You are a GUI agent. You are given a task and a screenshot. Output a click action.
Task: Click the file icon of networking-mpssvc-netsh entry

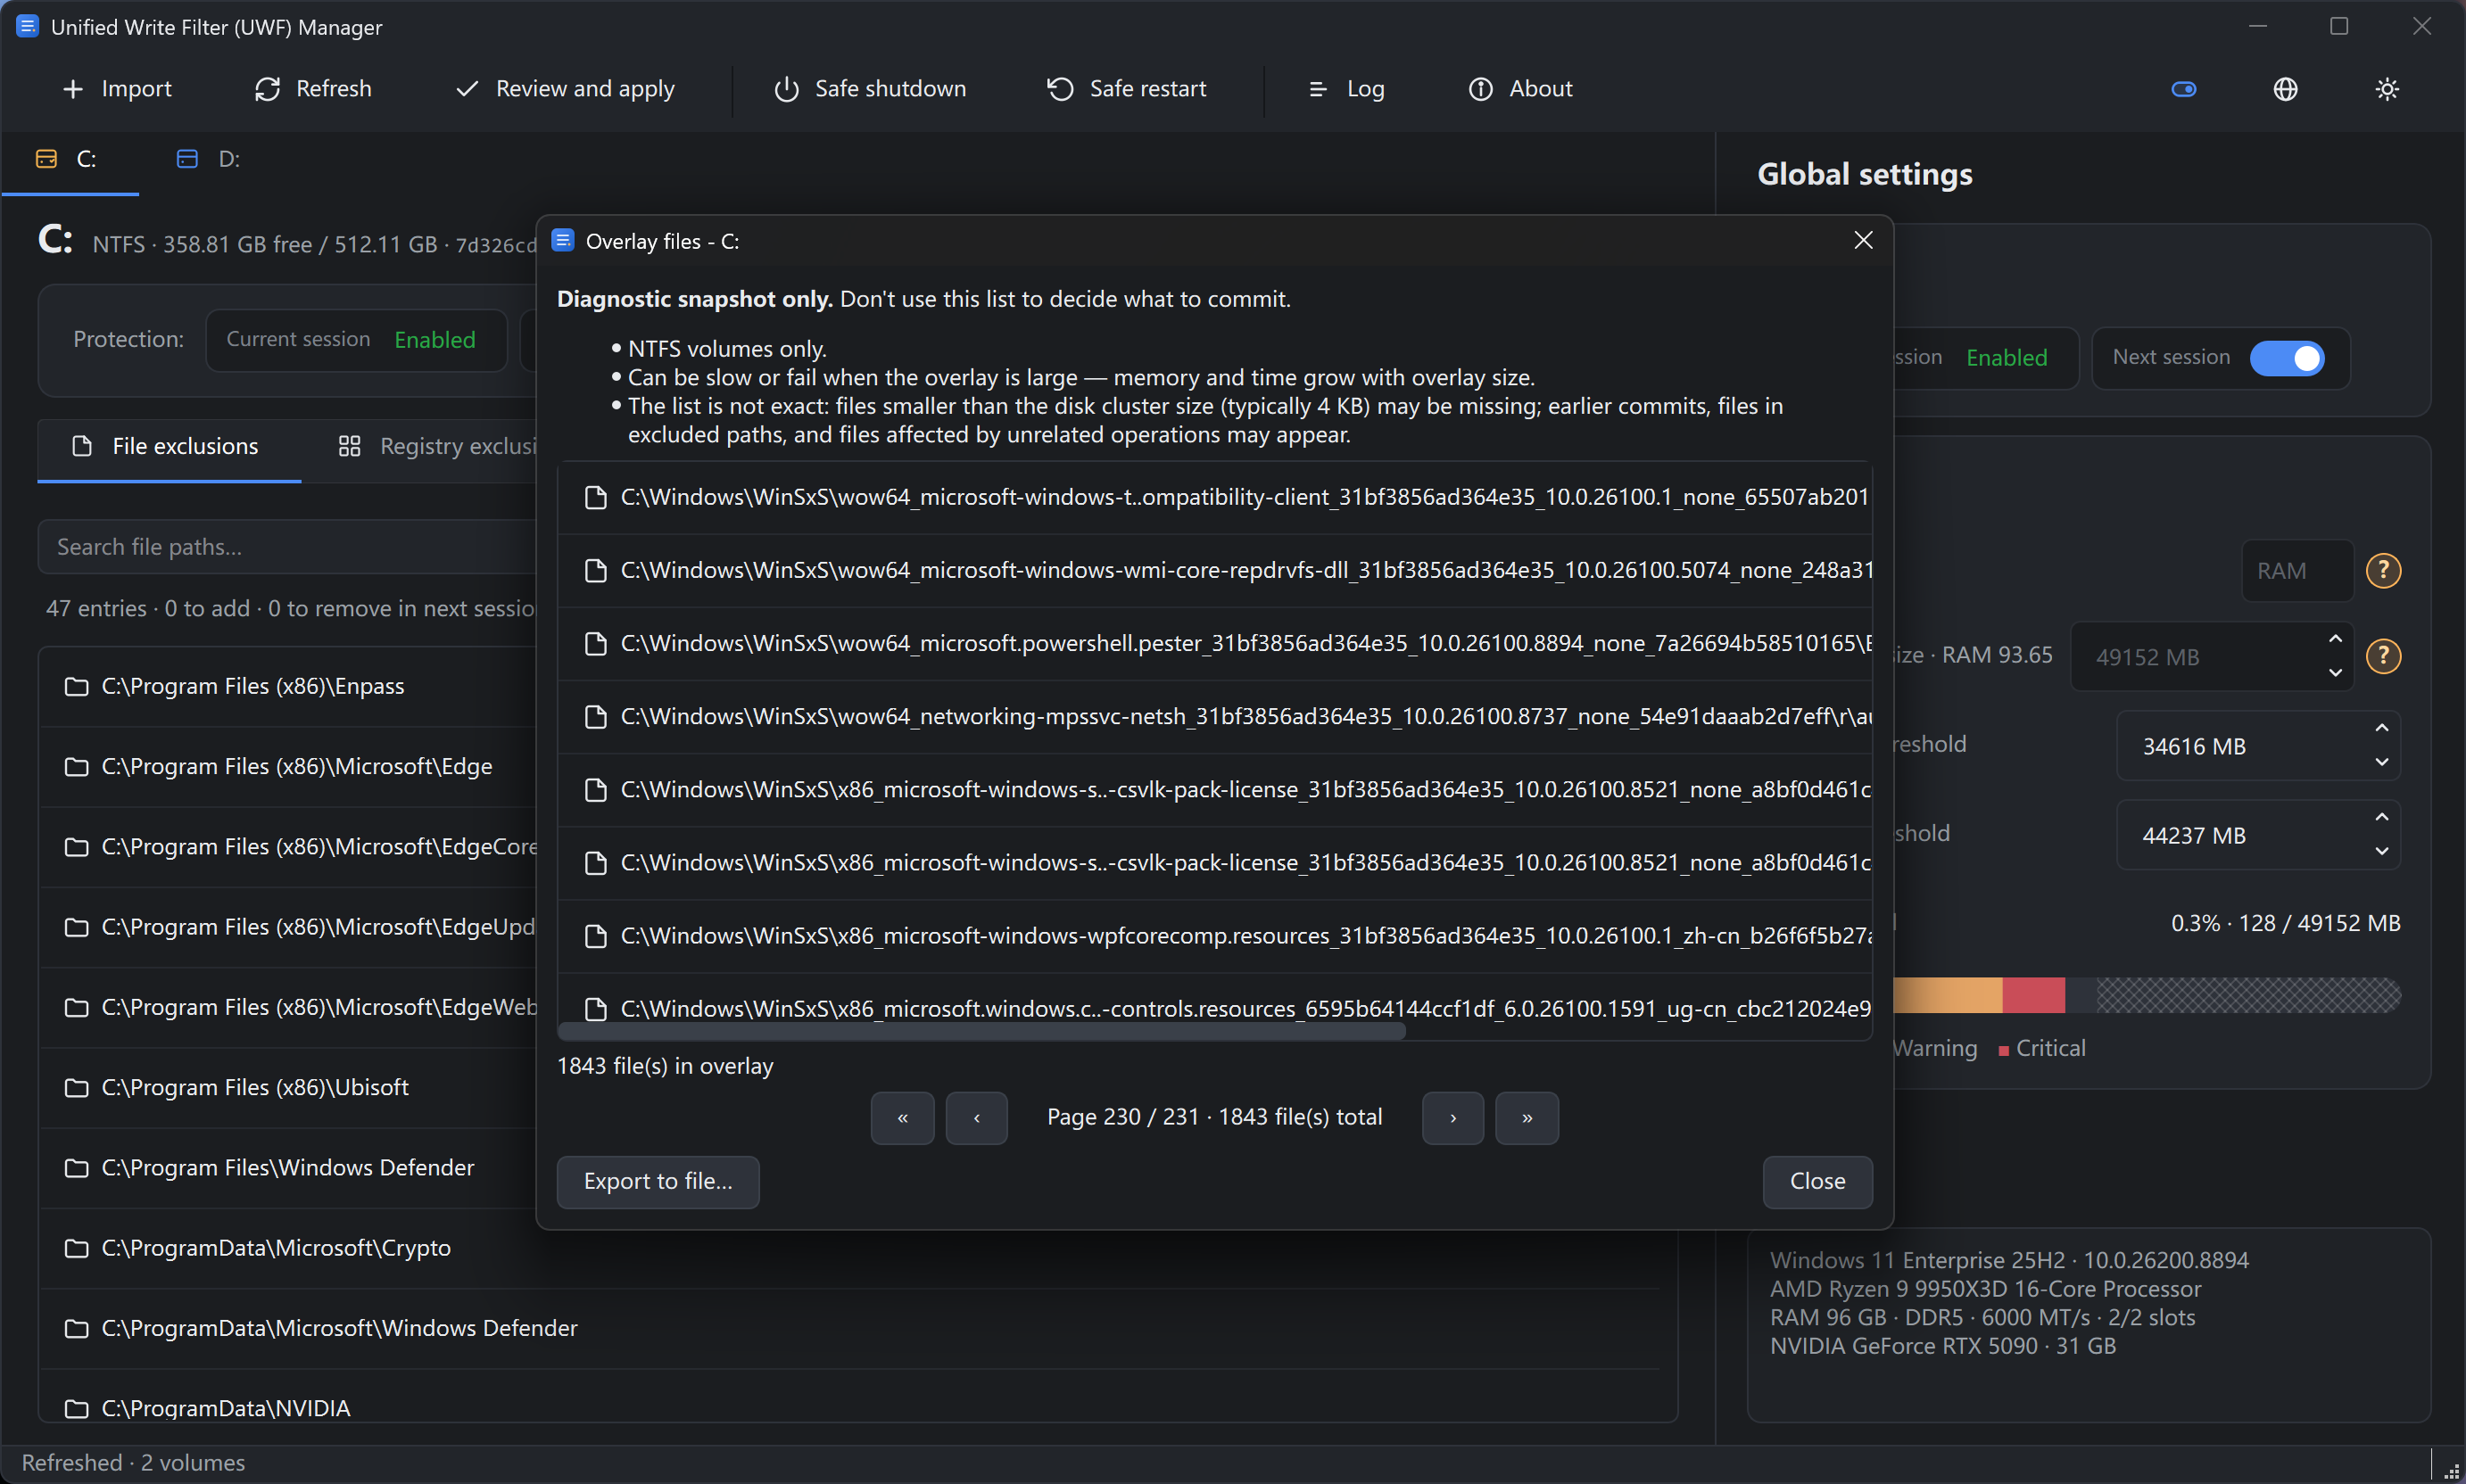[595, 716]
